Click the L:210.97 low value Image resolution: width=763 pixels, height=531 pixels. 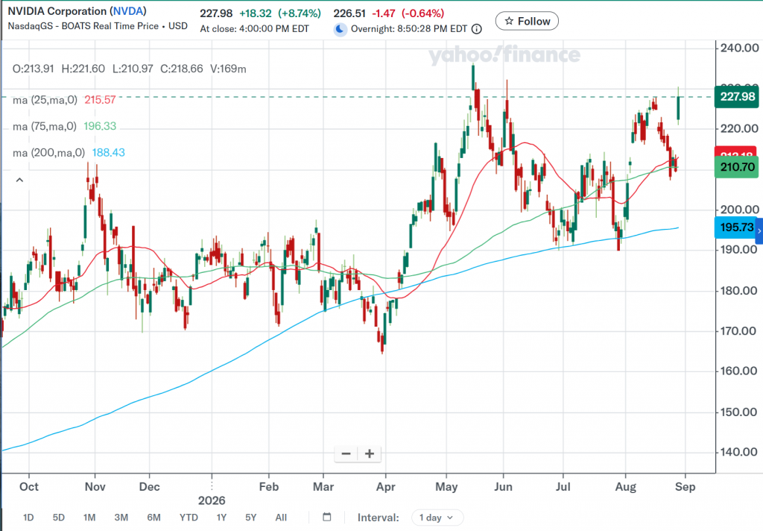point(133,69)
